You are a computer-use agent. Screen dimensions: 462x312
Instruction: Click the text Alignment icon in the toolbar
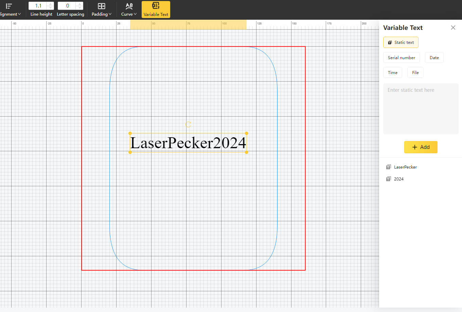pyautogui.click(x=9, y=6)
